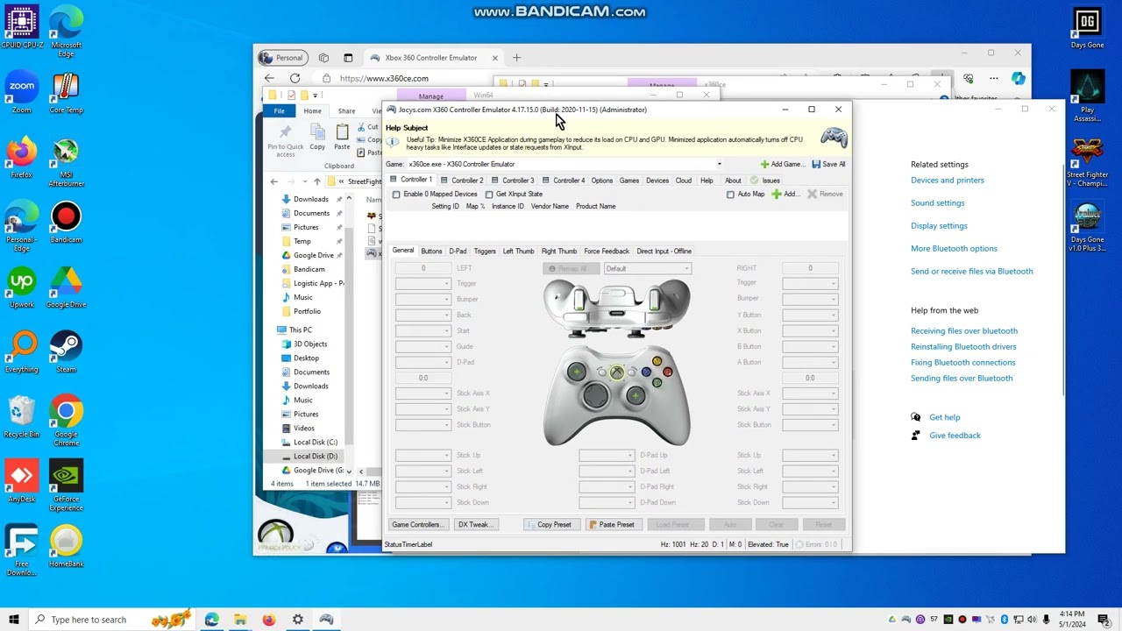The image size is (1122, 631).
Task: Click the Xbox Guide button on controller image
Action: pos(617,373)
